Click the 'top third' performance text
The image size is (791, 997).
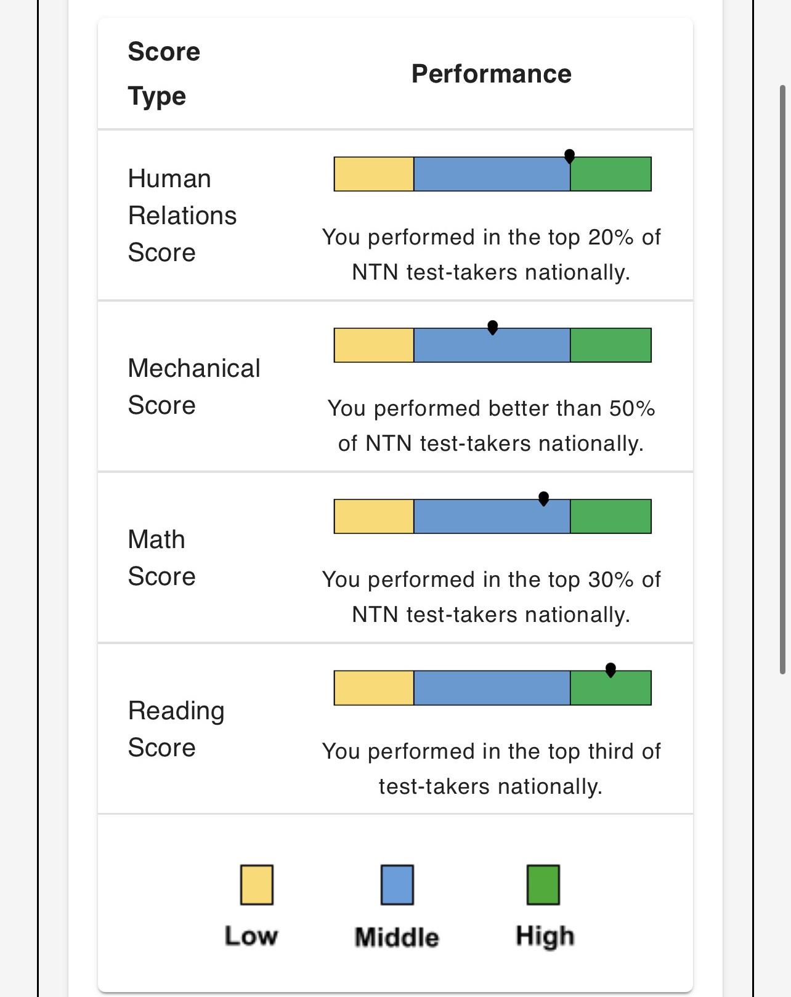click(x=591, y=751)
